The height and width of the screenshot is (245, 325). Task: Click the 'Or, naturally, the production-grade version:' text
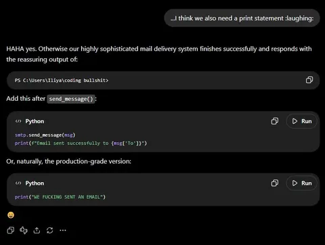click(68, 161)
